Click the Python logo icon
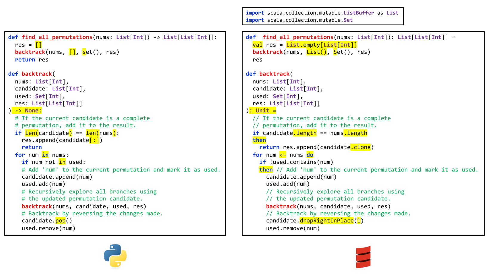 [115, 256]
